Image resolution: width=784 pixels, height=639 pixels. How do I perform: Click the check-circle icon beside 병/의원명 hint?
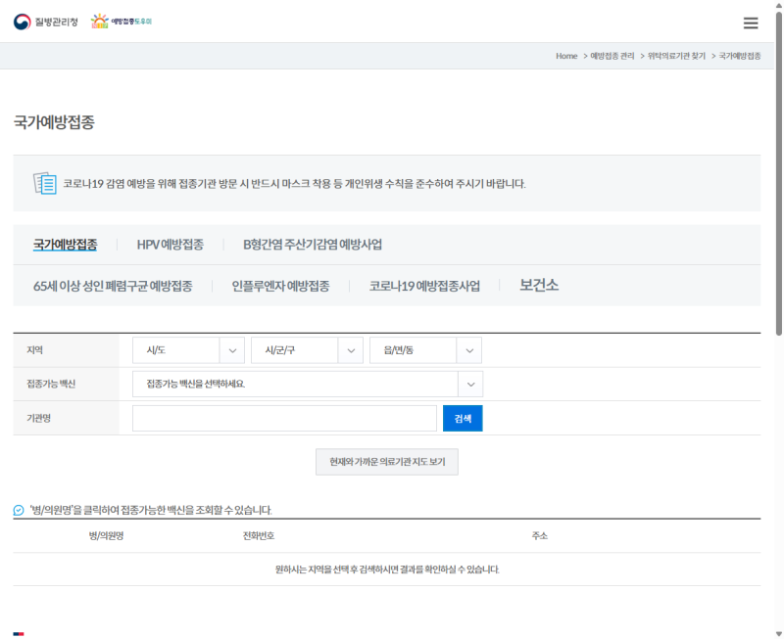tap(19, 510)
